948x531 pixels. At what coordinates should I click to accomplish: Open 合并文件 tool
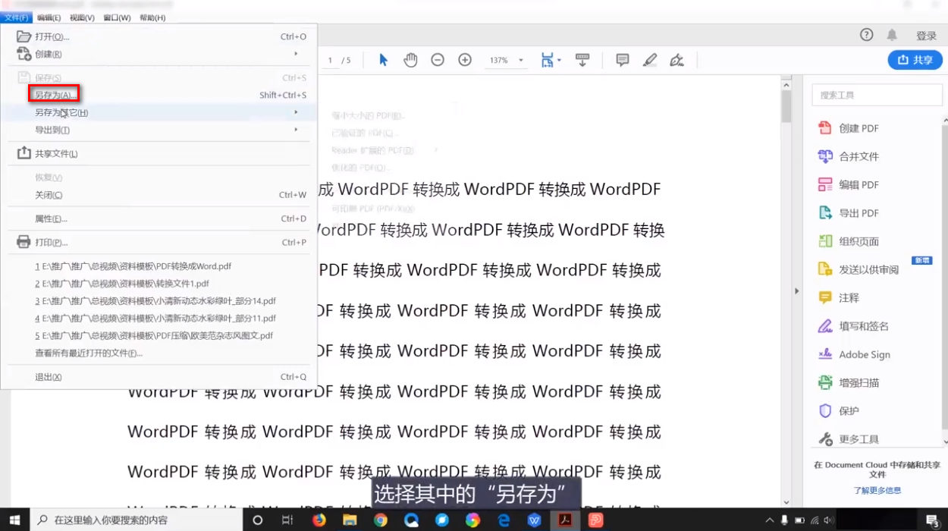click(x=848, y=156)
